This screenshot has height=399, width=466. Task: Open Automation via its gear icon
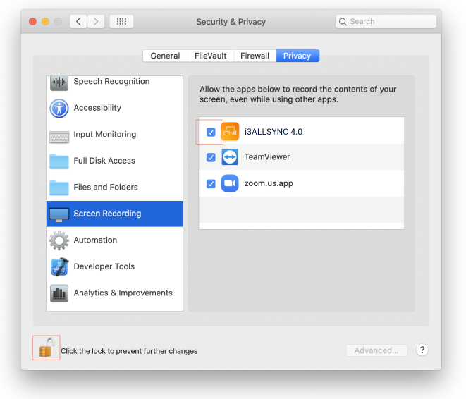tap(59, 240)
